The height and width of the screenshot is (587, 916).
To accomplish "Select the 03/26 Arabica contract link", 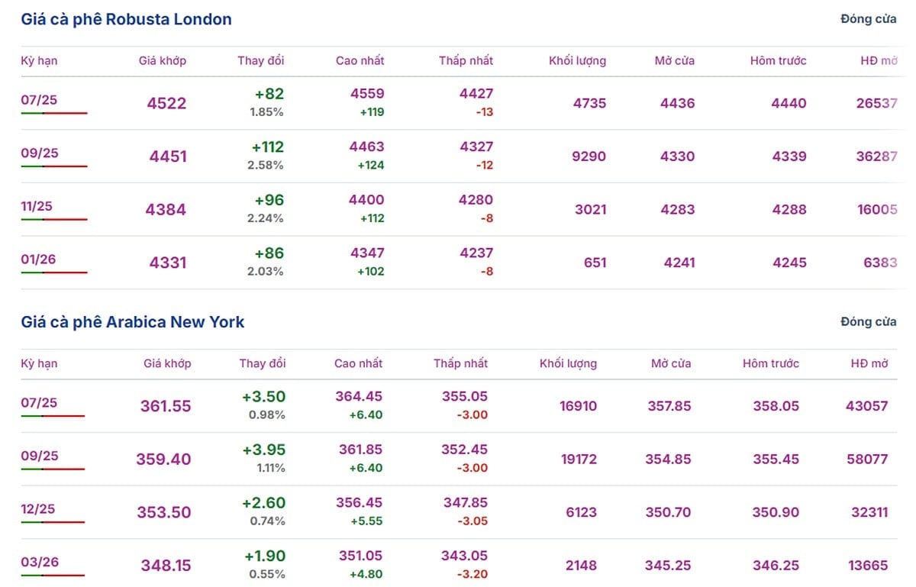I will (39, 562).
